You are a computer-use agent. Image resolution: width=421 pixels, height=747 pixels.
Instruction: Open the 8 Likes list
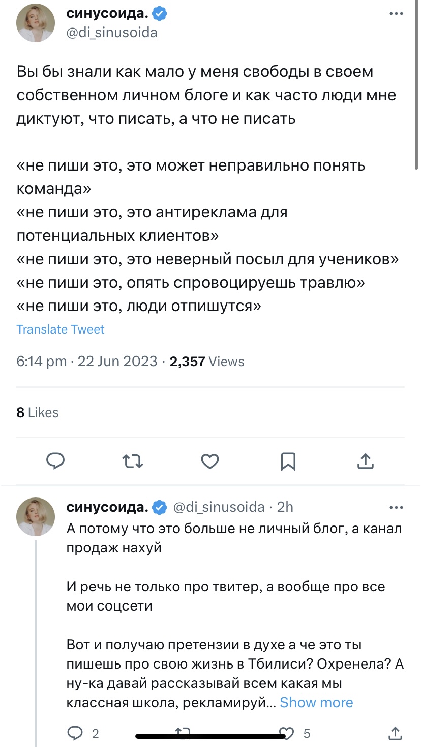(x=38, y=412)
